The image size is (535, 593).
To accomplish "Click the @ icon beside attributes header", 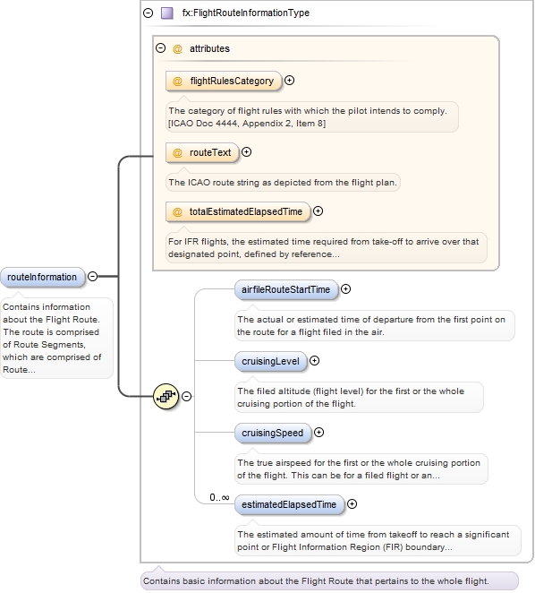I will tap(177, 48).
